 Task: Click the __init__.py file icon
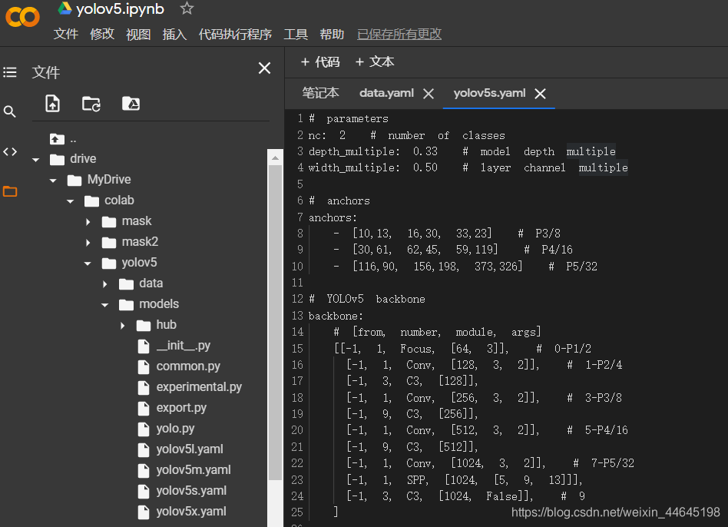point(144,346)
